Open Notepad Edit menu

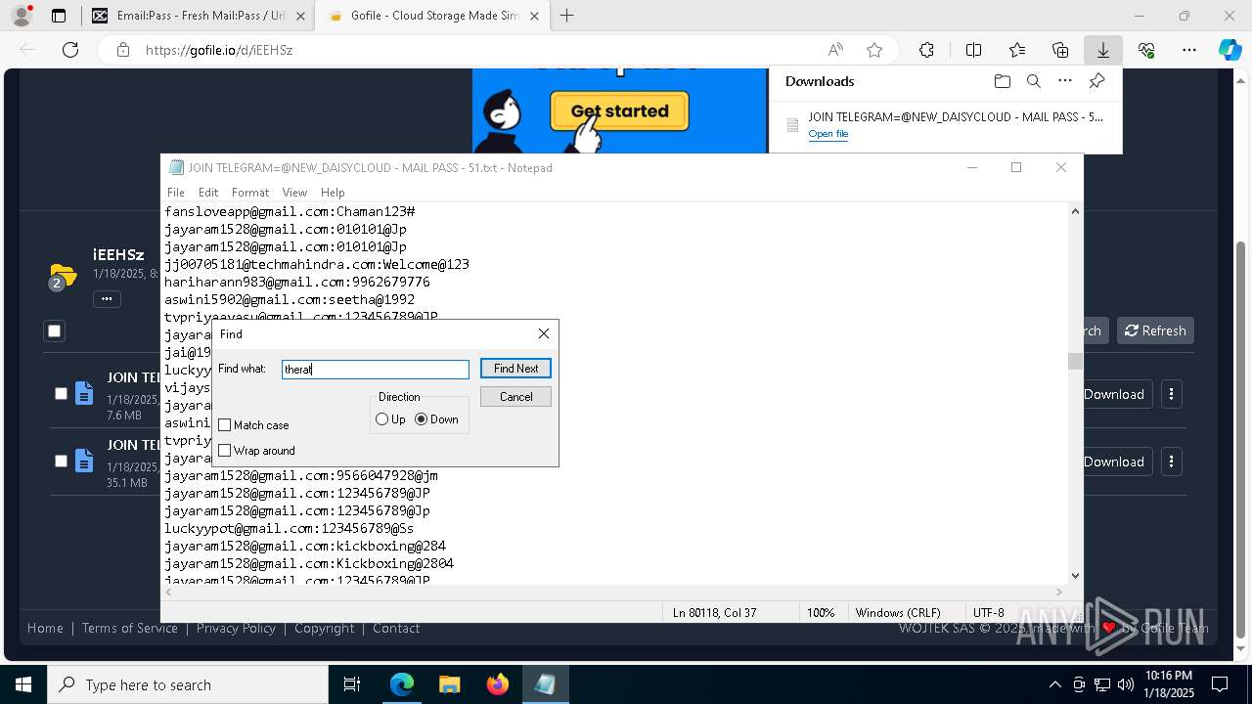tap(208, 193)
